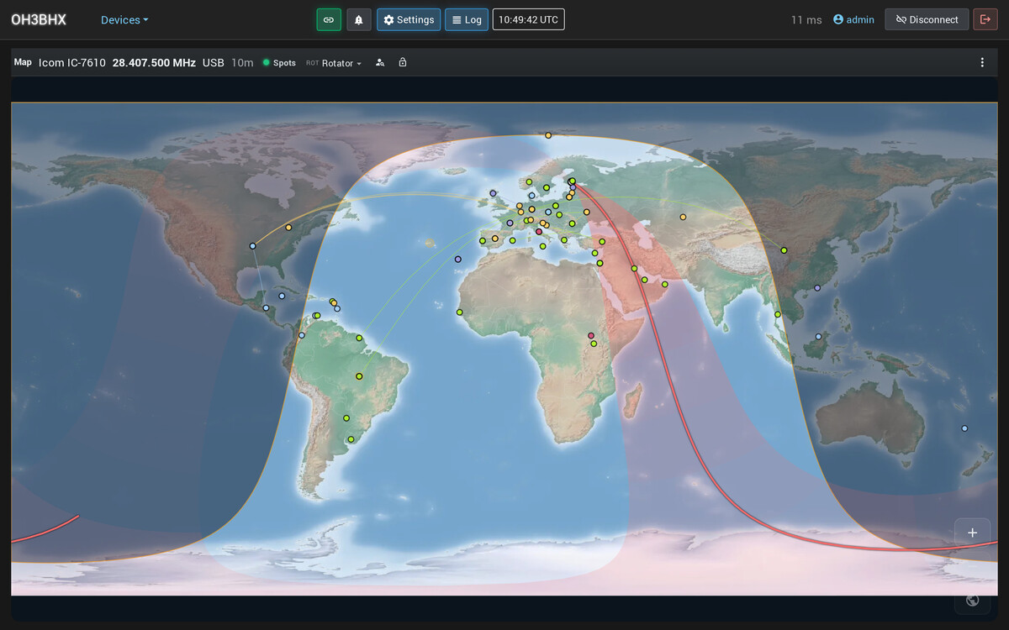Viewport: 1009px width, 630px height.
Task: Open the map panel three-dot menu
Action: click(982, 62)
